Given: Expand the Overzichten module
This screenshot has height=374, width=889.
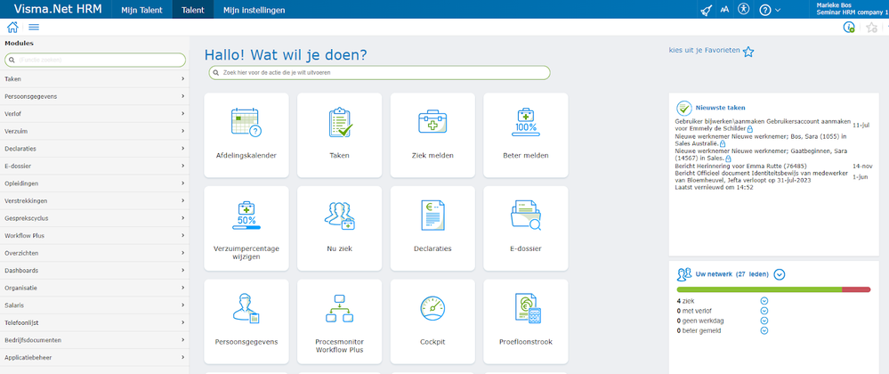Looking at the screenshot, I should click(94, 253).
